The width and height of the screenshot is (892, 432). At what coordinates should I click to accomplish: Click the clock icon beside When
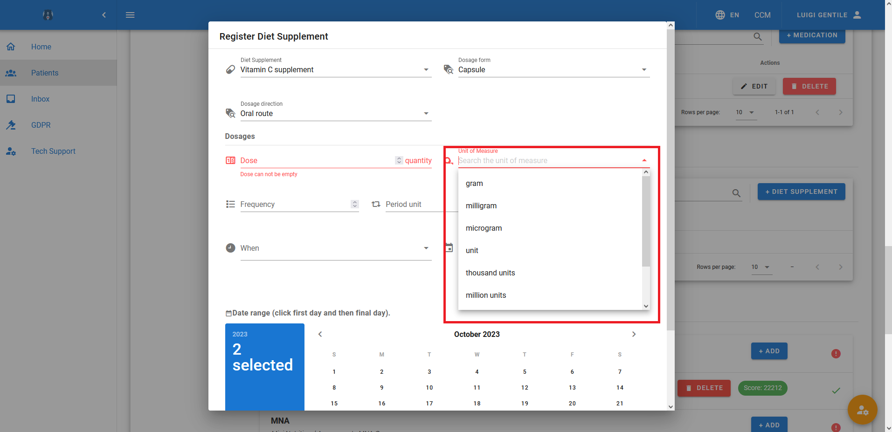tap(230, 248)
